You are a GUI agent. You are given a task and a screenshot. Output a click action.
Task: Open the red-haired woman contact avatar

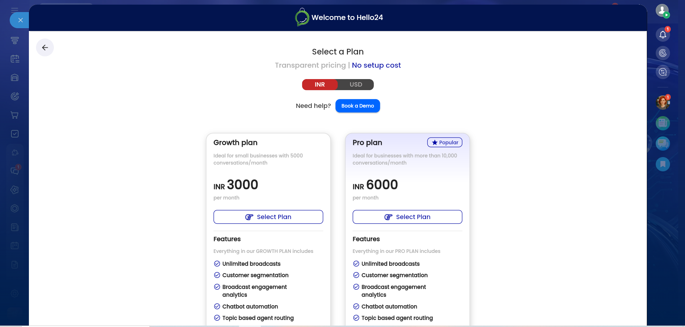663,102
